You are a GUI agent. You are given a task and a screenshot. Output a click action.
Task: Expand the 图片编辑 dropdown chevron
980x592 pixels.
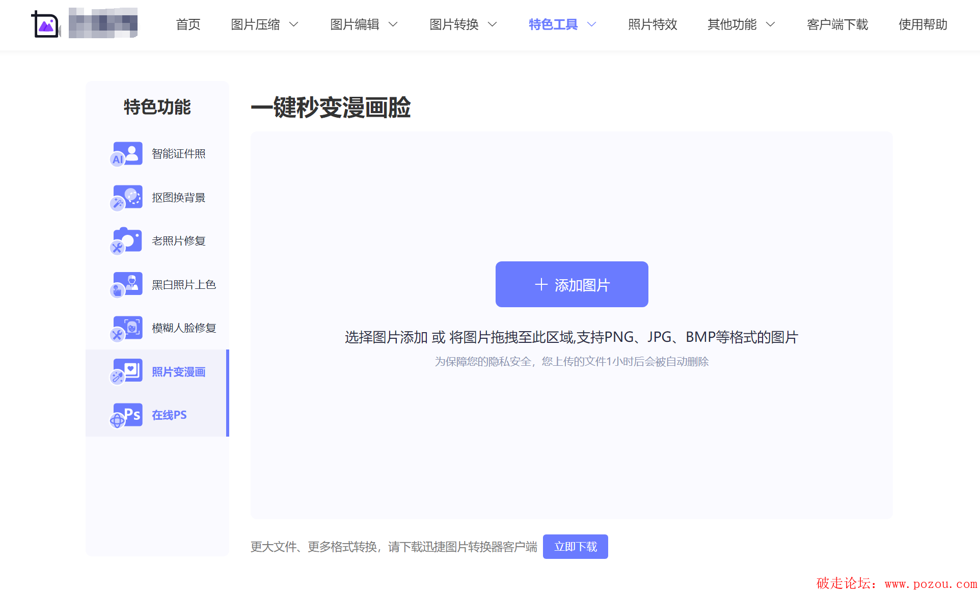click(393, 24)
